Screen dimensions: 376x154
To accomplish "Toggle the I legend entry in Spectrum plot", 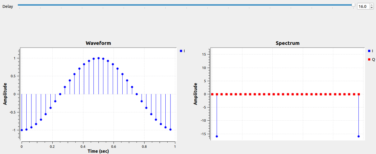I will click(x=370, y=51).
